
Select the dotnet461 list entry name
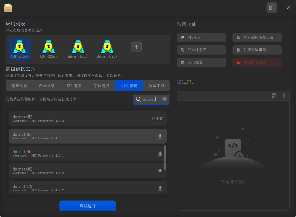[x=22, y=152]
